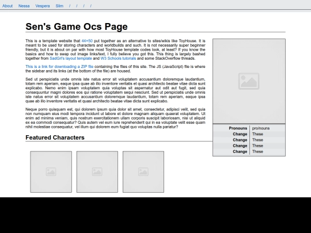Open the first featured character thumbnail
This screenshot has width=311, height=233.
(51, 172)
